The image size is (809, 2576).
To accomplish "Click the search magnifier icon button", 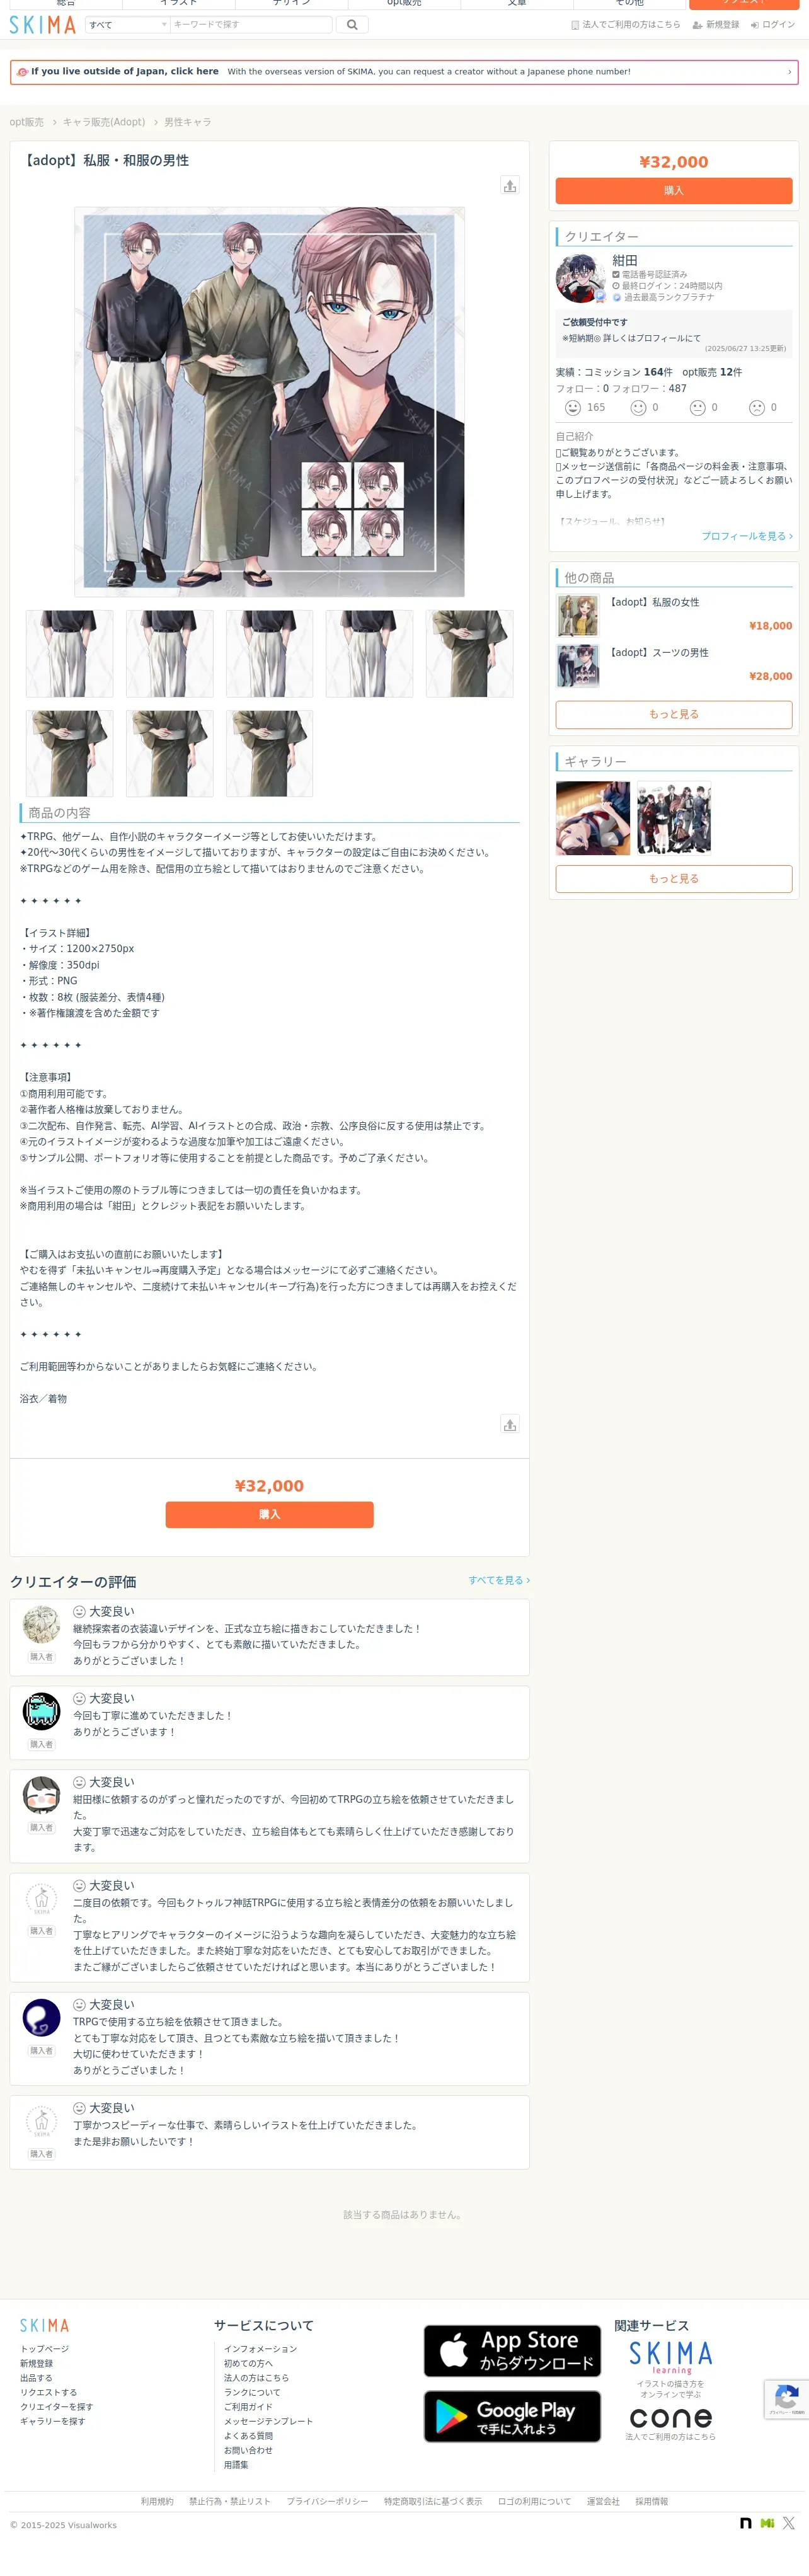I will pos(351,25).
